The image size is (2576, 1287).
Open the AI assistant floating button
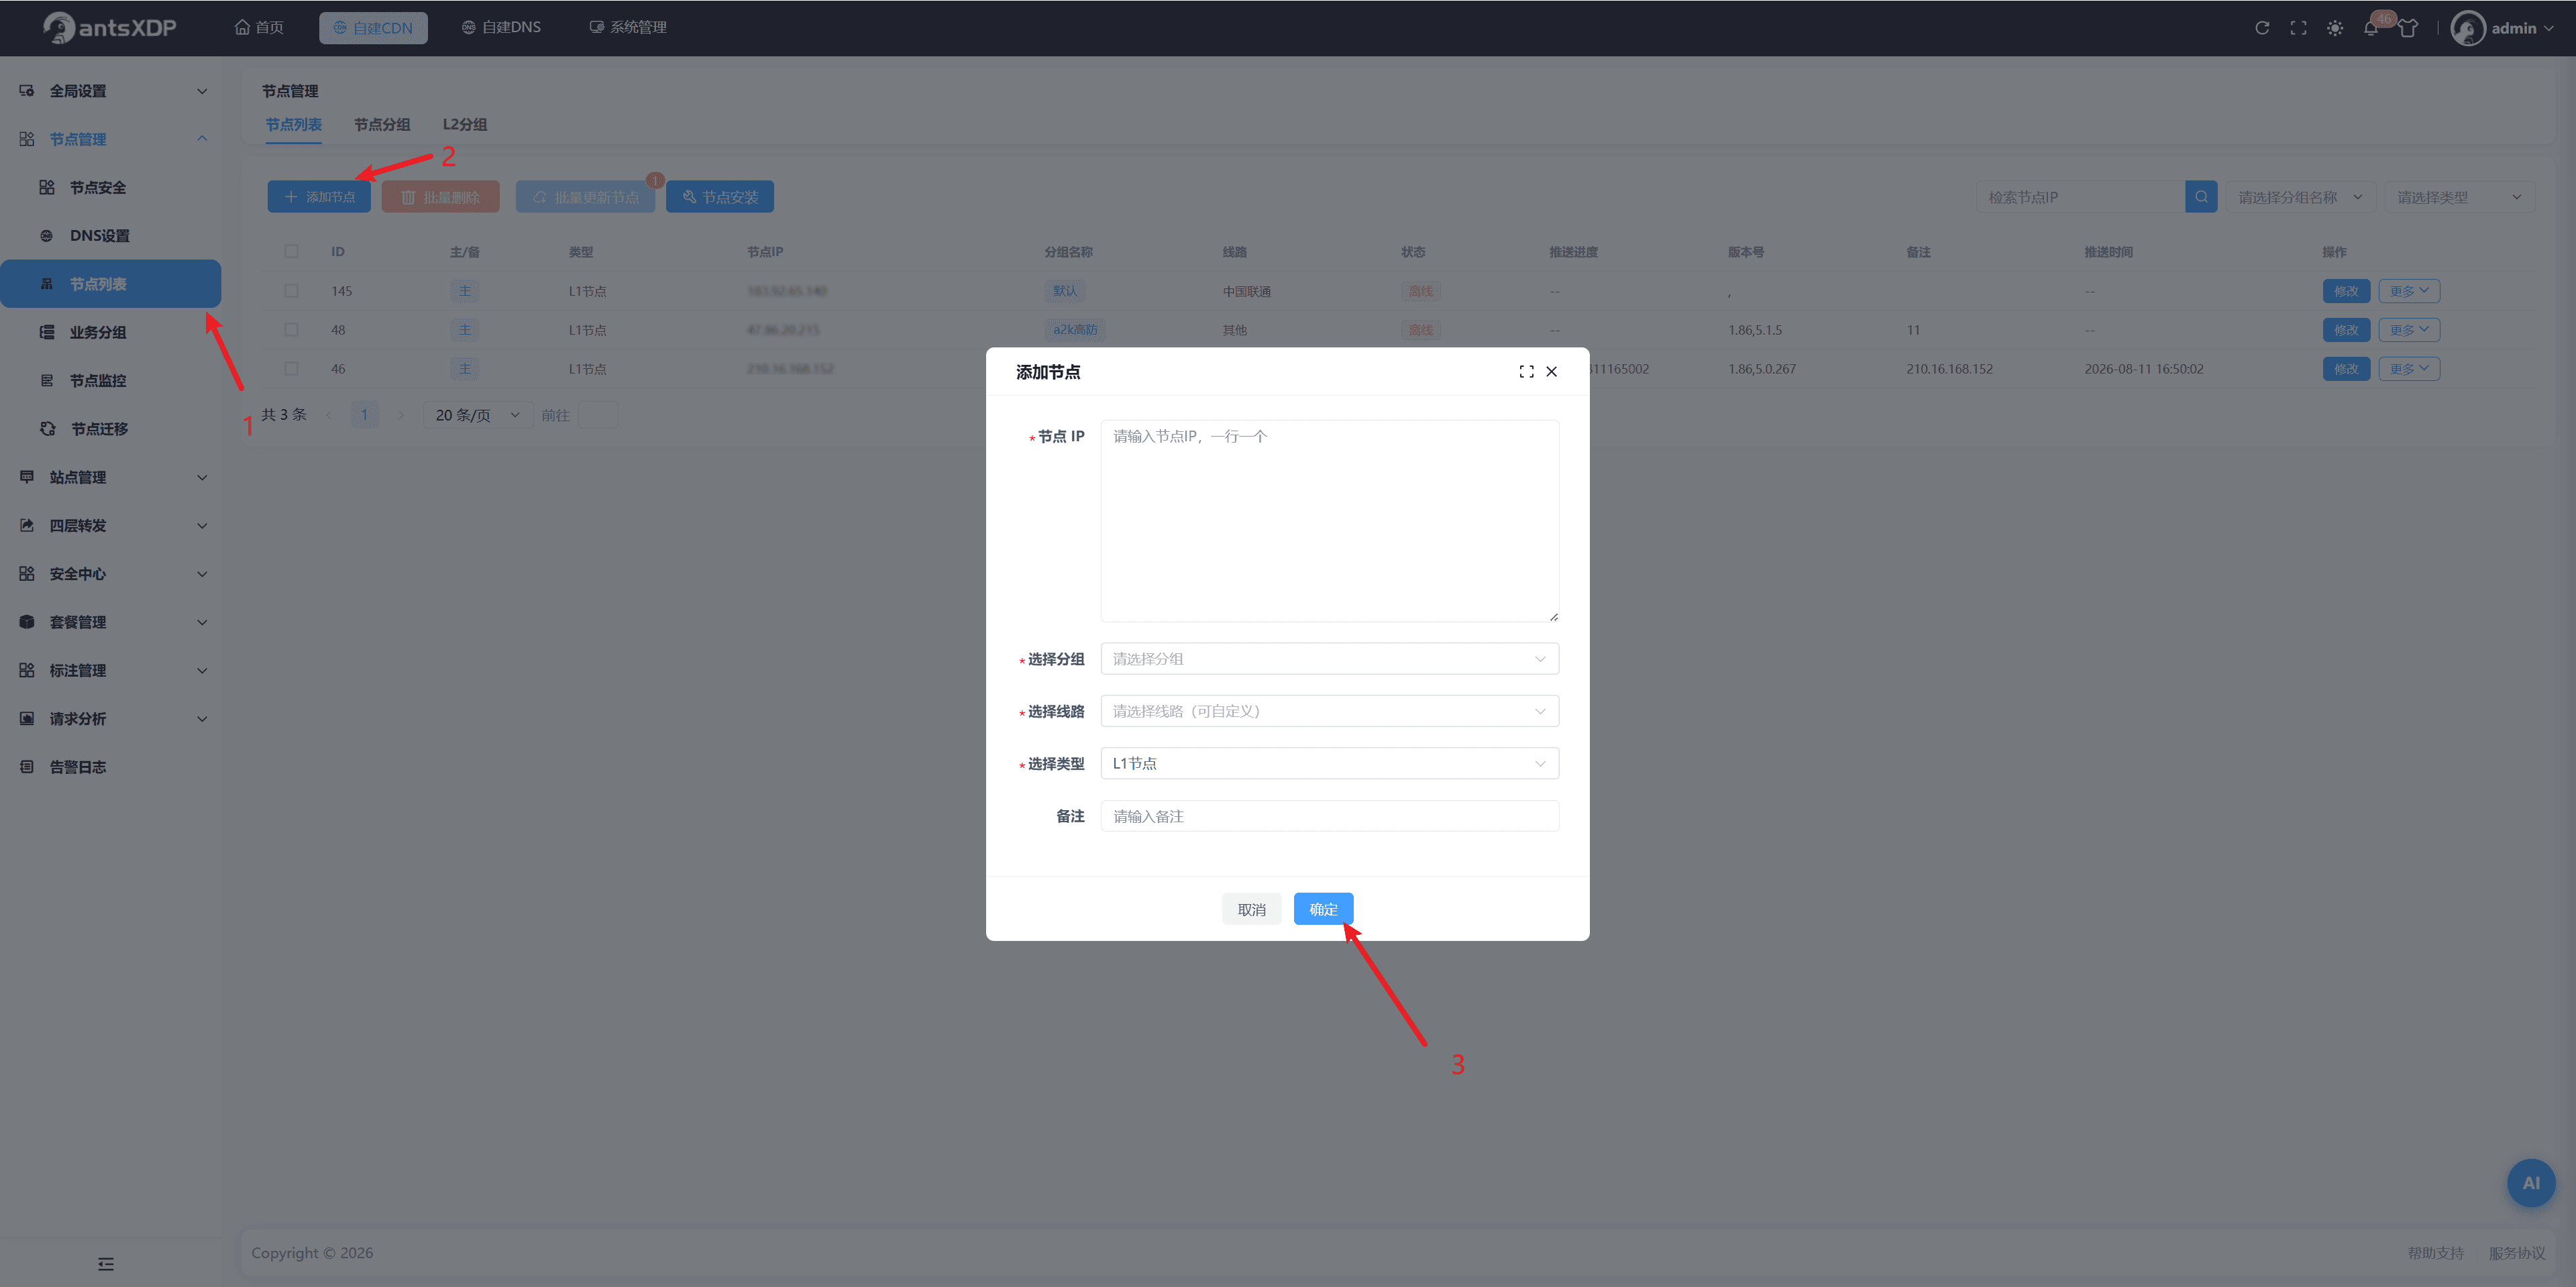[x=2530, y=1182]
